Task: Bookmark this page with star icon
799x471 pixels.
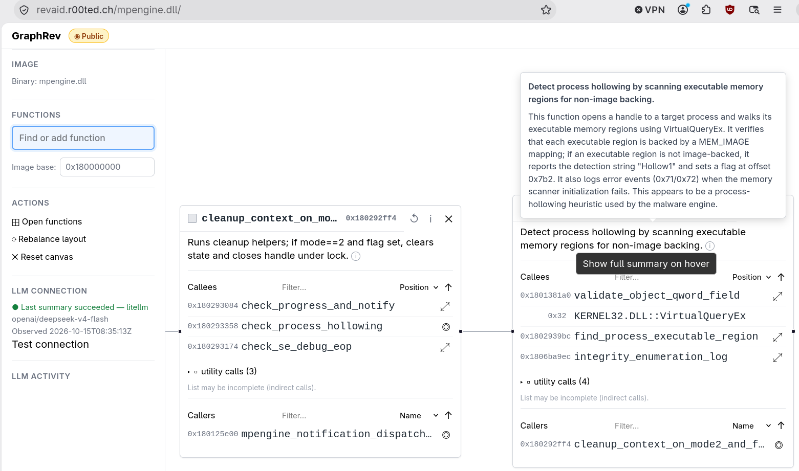Action: point(546,10)
